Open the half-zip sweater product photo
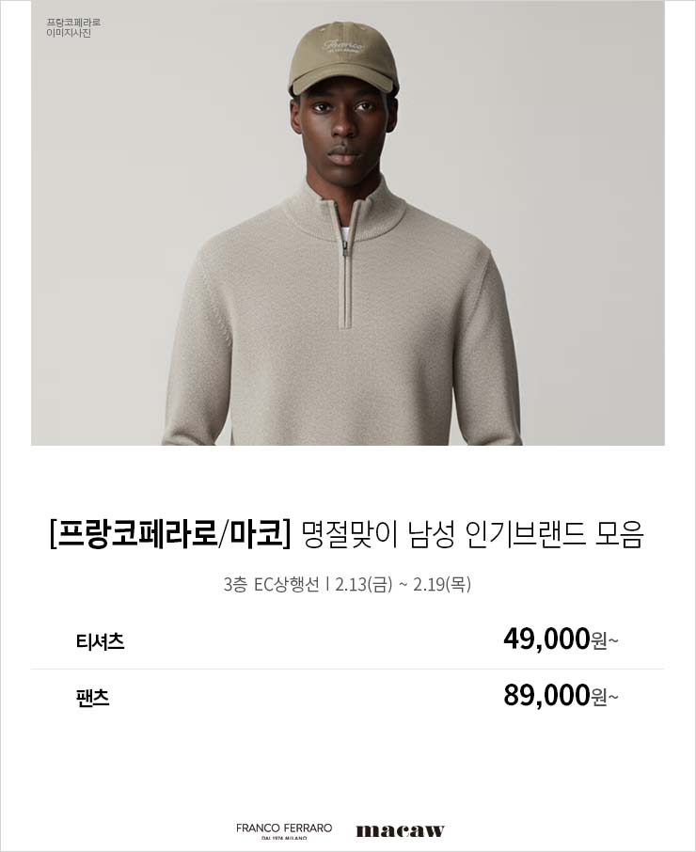 [348, 223]
